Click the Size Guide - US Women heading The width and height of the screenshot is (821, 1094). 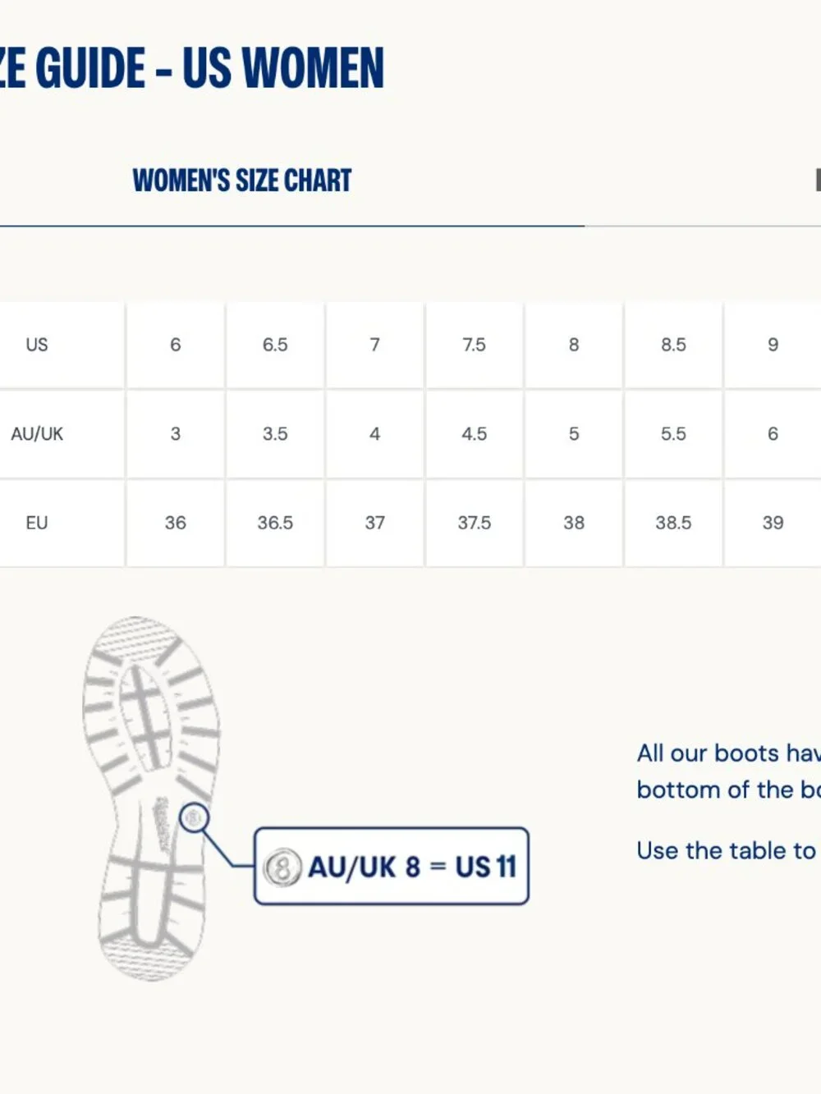tap(191, 67)
